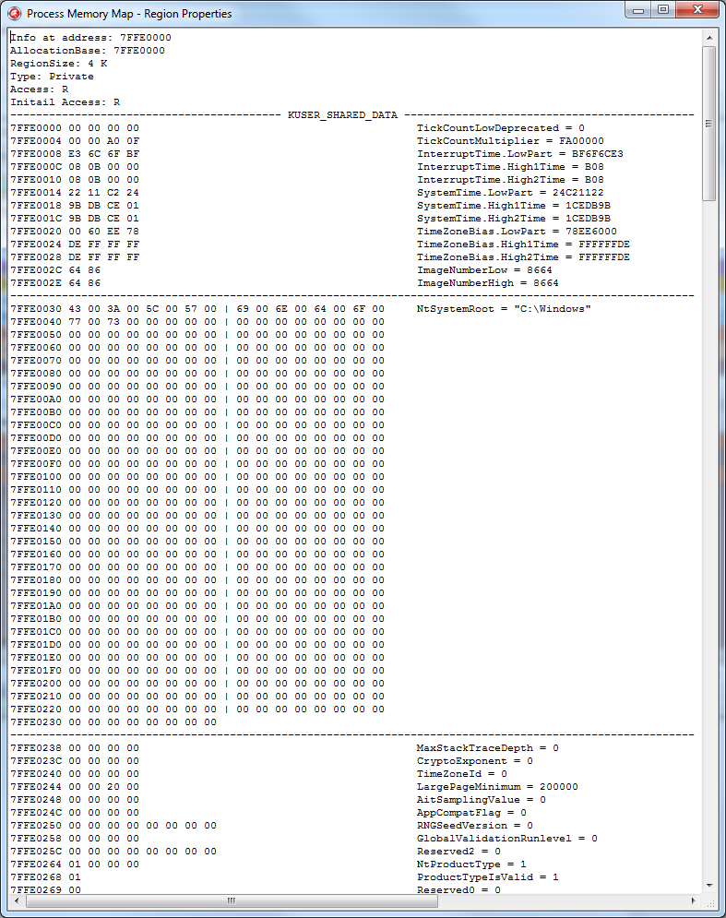Screen dimensions: 726x918
Task: Click 'ImageNumberLow = 8664' text
Action: [484, 269]
